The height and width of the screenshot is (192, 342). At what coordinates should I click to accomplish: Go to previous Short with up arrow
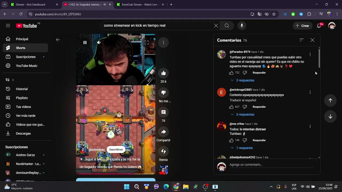click(x=330, y=100)
